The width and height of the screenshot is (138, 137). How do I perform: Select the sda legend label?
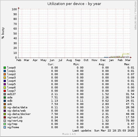point(10,98)
